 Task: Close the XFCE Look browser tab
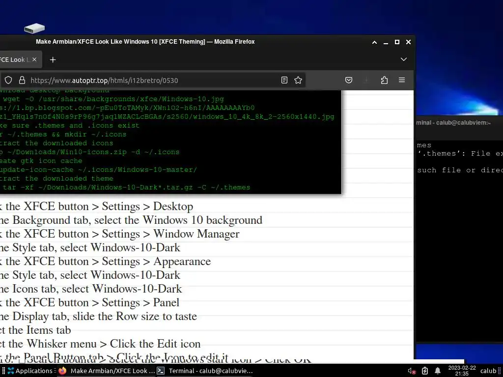tap(34, 59)
